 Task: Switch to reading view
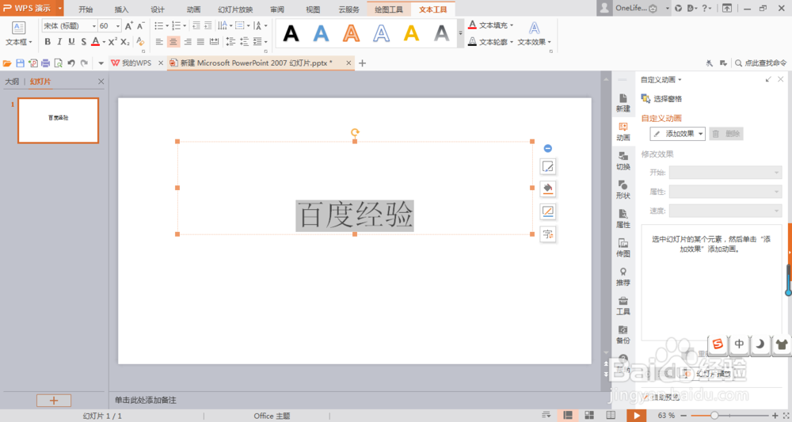(x=611, y=416)
